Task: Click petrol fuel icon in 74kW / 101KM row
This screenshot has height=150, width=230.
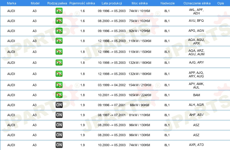Action: click(x=59, y=11)
